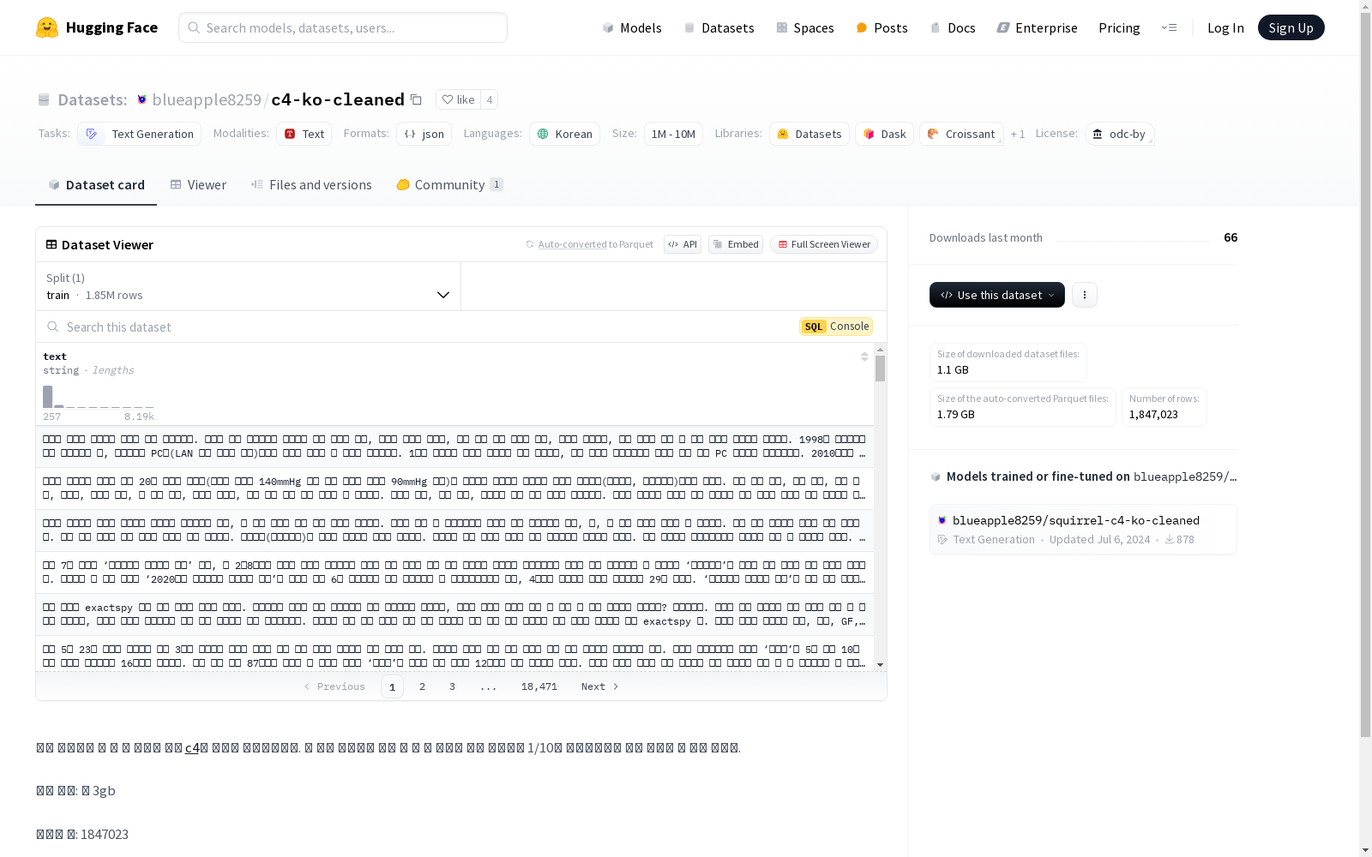Click the Datasets stack icon before the title
The width and height of the screenshot is (1372, 857).
[x=44, y=99]
